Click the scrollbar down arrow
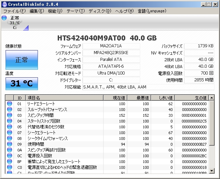The height and width of the screenshot is (179, 220). pyautogui.click(x=212, y=171)
